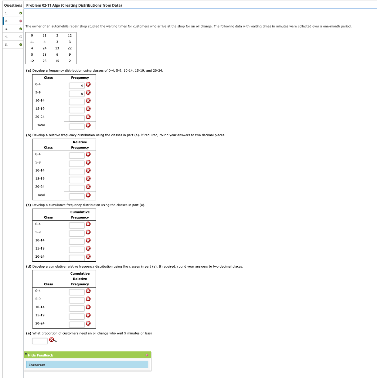
Task: Click the green check icon beside question 5
Action: (x=20, y=44)
